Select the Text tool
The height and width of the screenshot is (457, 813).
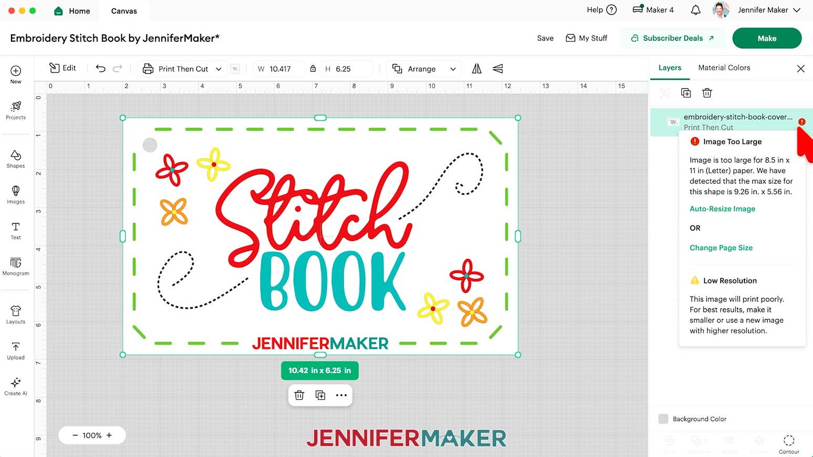[16, 231]
